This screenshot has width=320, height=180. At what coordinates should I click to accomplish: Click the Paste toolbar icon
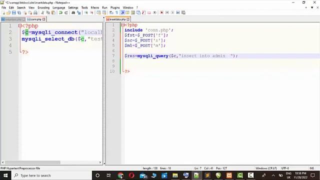(53, 13)
